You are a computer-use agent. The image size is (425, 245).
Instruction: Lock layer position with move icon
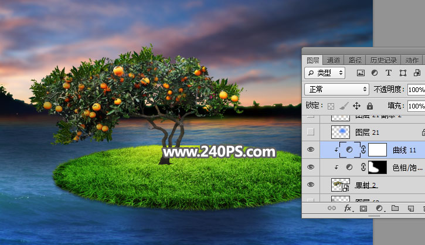(x=356, y=106)
